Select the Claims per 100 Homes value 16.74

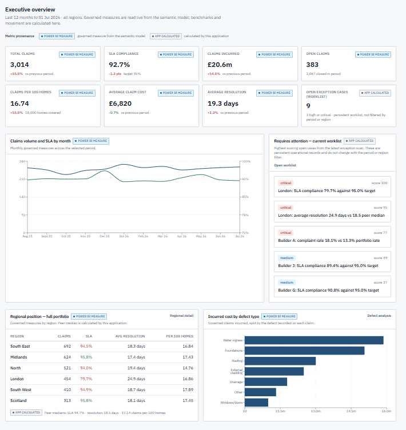pyautogui.click(x=19, y=103)
